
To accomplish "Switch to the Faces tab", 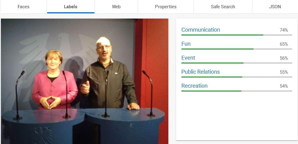I will click(x=23, y=7).
